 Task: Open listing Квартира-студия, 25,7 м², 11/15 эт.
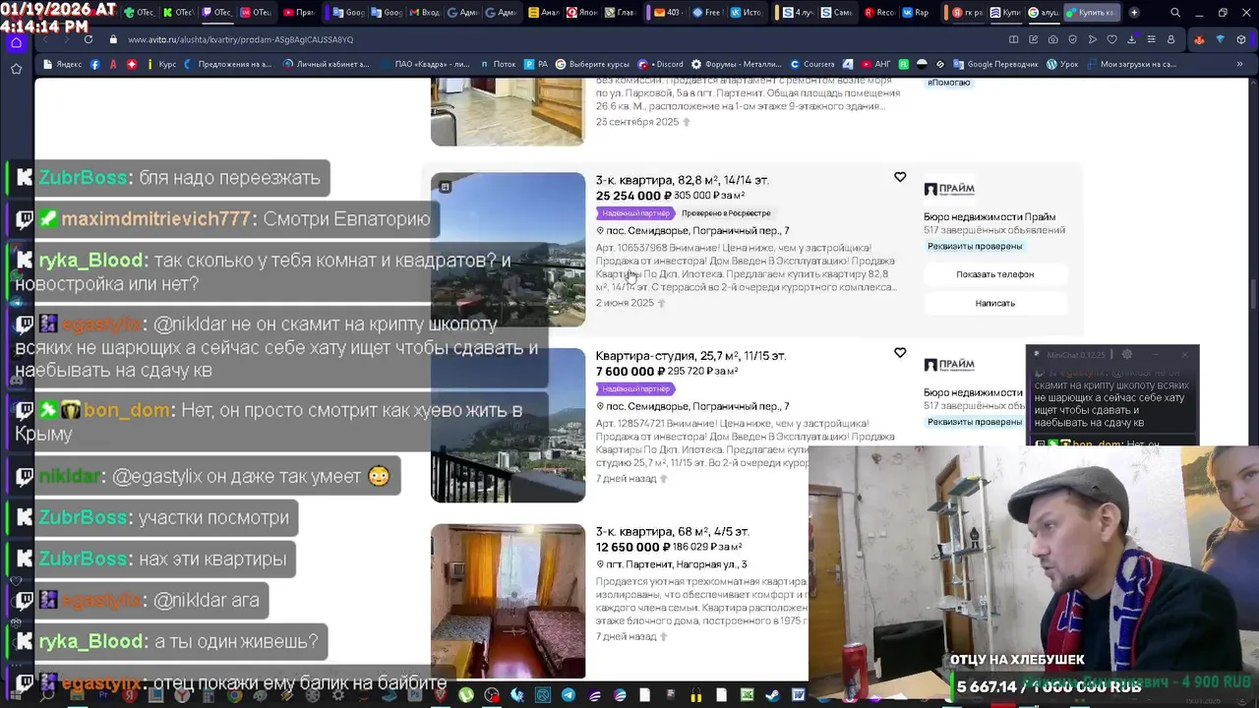(690, 356)
